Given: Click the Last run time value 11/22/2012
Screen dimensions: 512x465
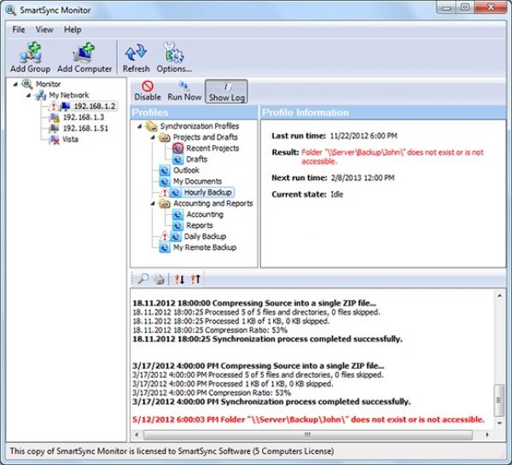Looking at the screenshot, I should [364, 136].
